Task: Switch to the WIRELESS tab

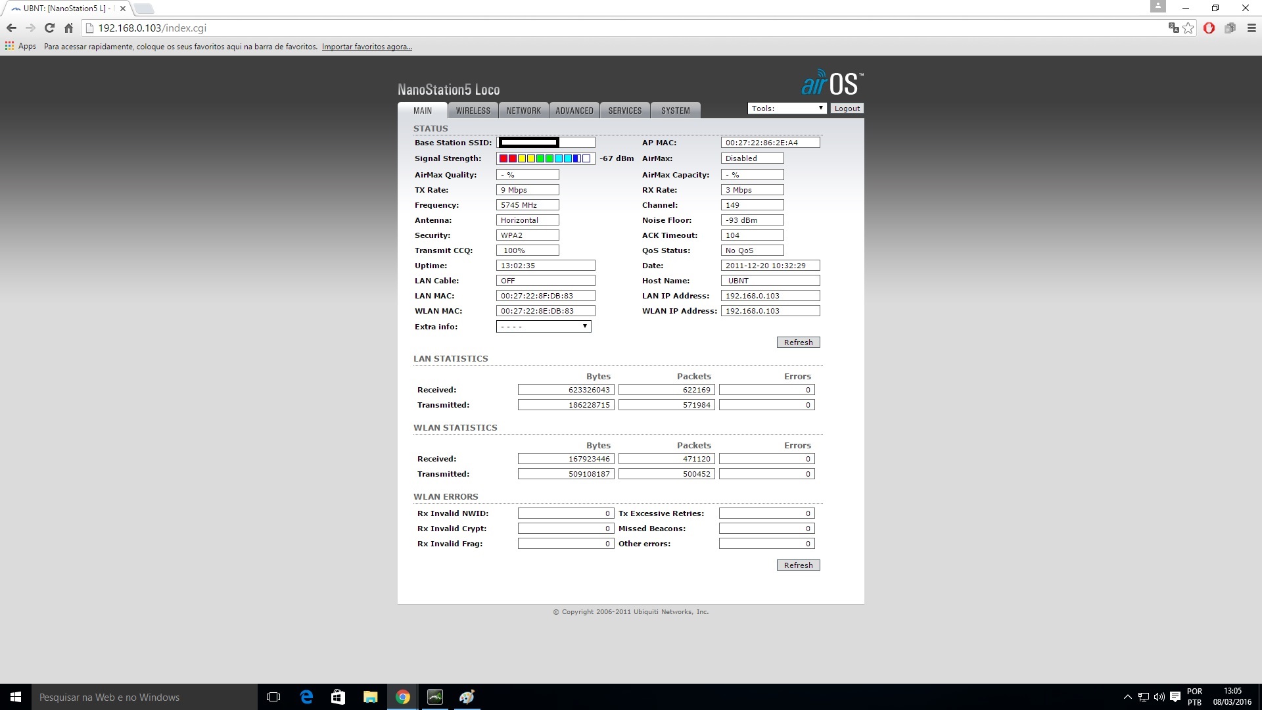Action: click(473, 110)
